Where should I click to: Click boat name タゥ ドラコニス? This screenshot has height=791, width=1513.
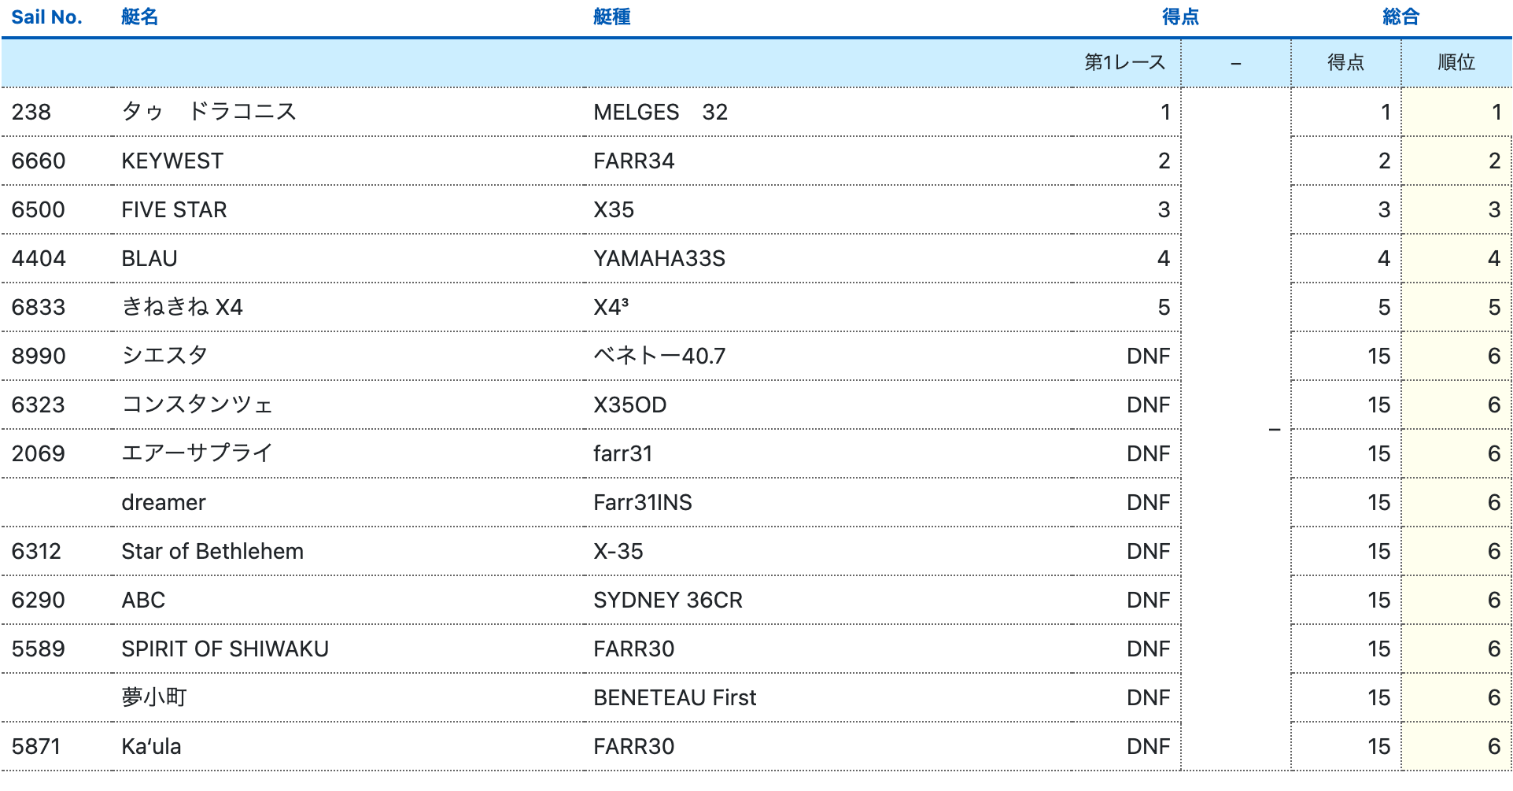(208, 112)
